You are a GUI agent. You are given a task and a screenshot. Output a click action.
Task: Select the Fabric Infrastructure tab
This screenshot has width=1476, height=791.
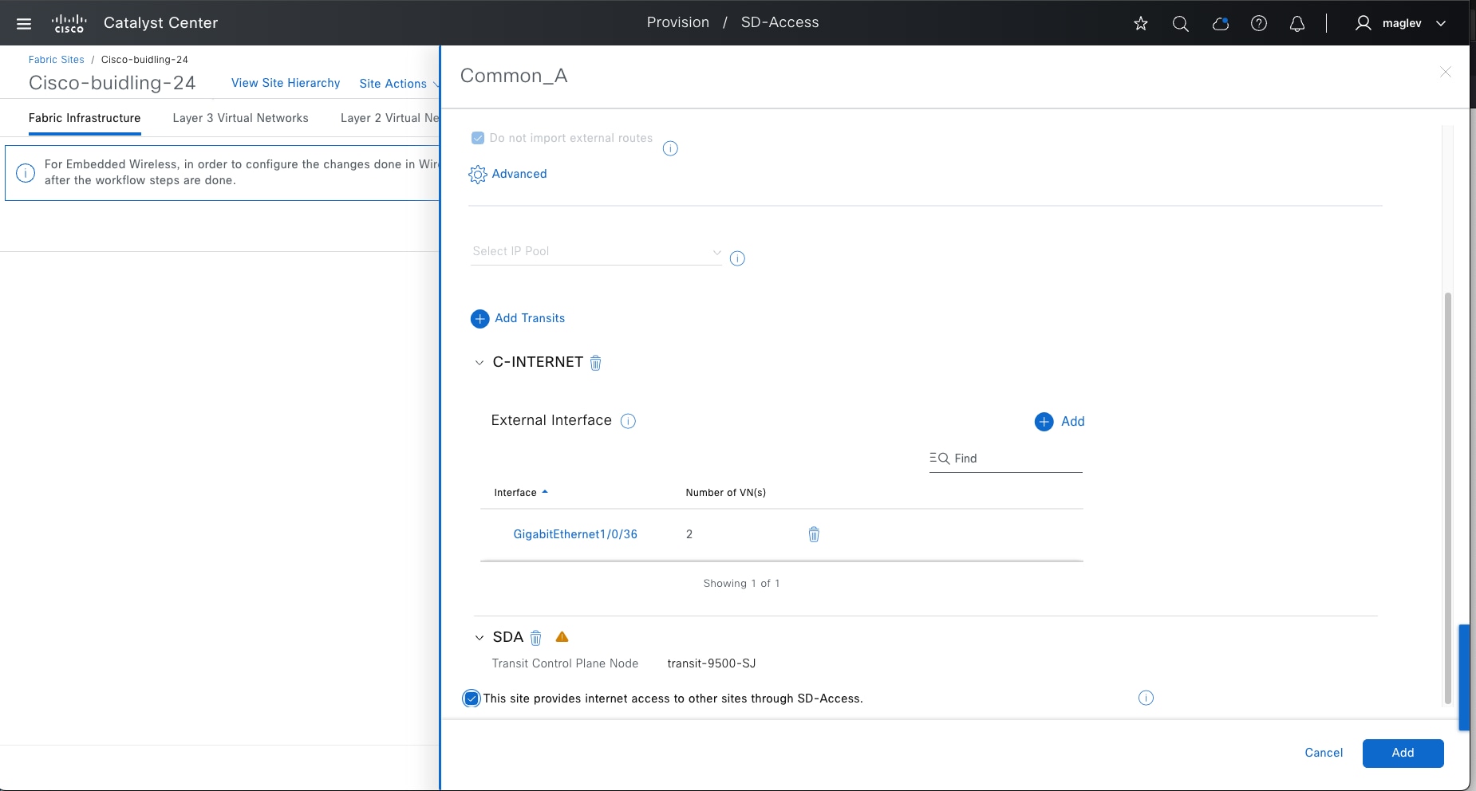coord(85,118)
